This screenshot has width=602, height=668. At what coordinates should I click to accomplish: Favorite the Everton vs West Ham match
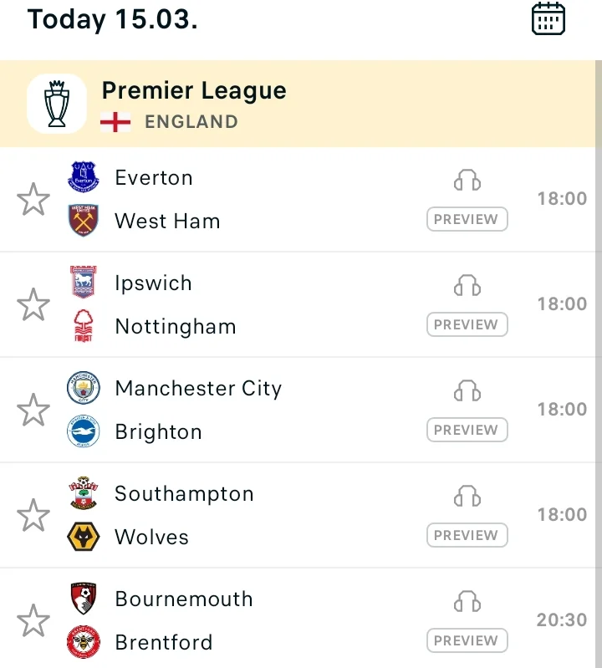tap(33, 199)
